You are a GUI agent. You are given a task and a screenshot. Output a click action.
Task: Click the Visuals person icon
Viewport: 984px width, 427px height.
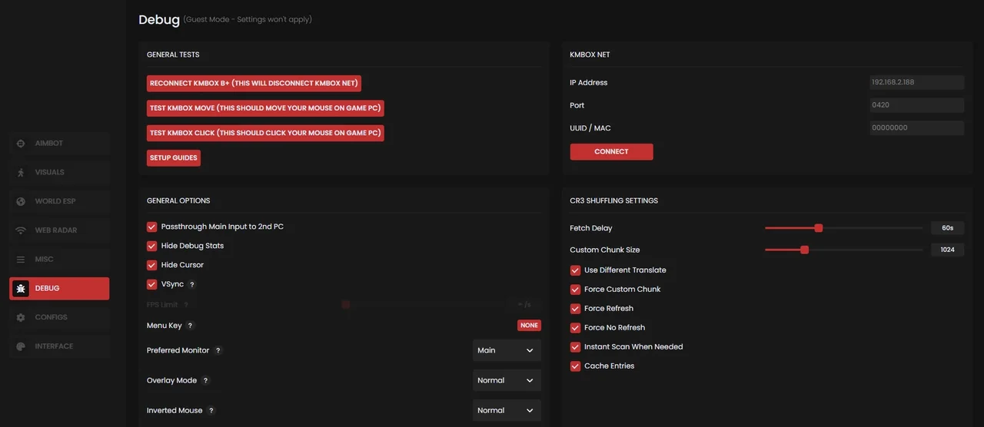click(21, 173)
